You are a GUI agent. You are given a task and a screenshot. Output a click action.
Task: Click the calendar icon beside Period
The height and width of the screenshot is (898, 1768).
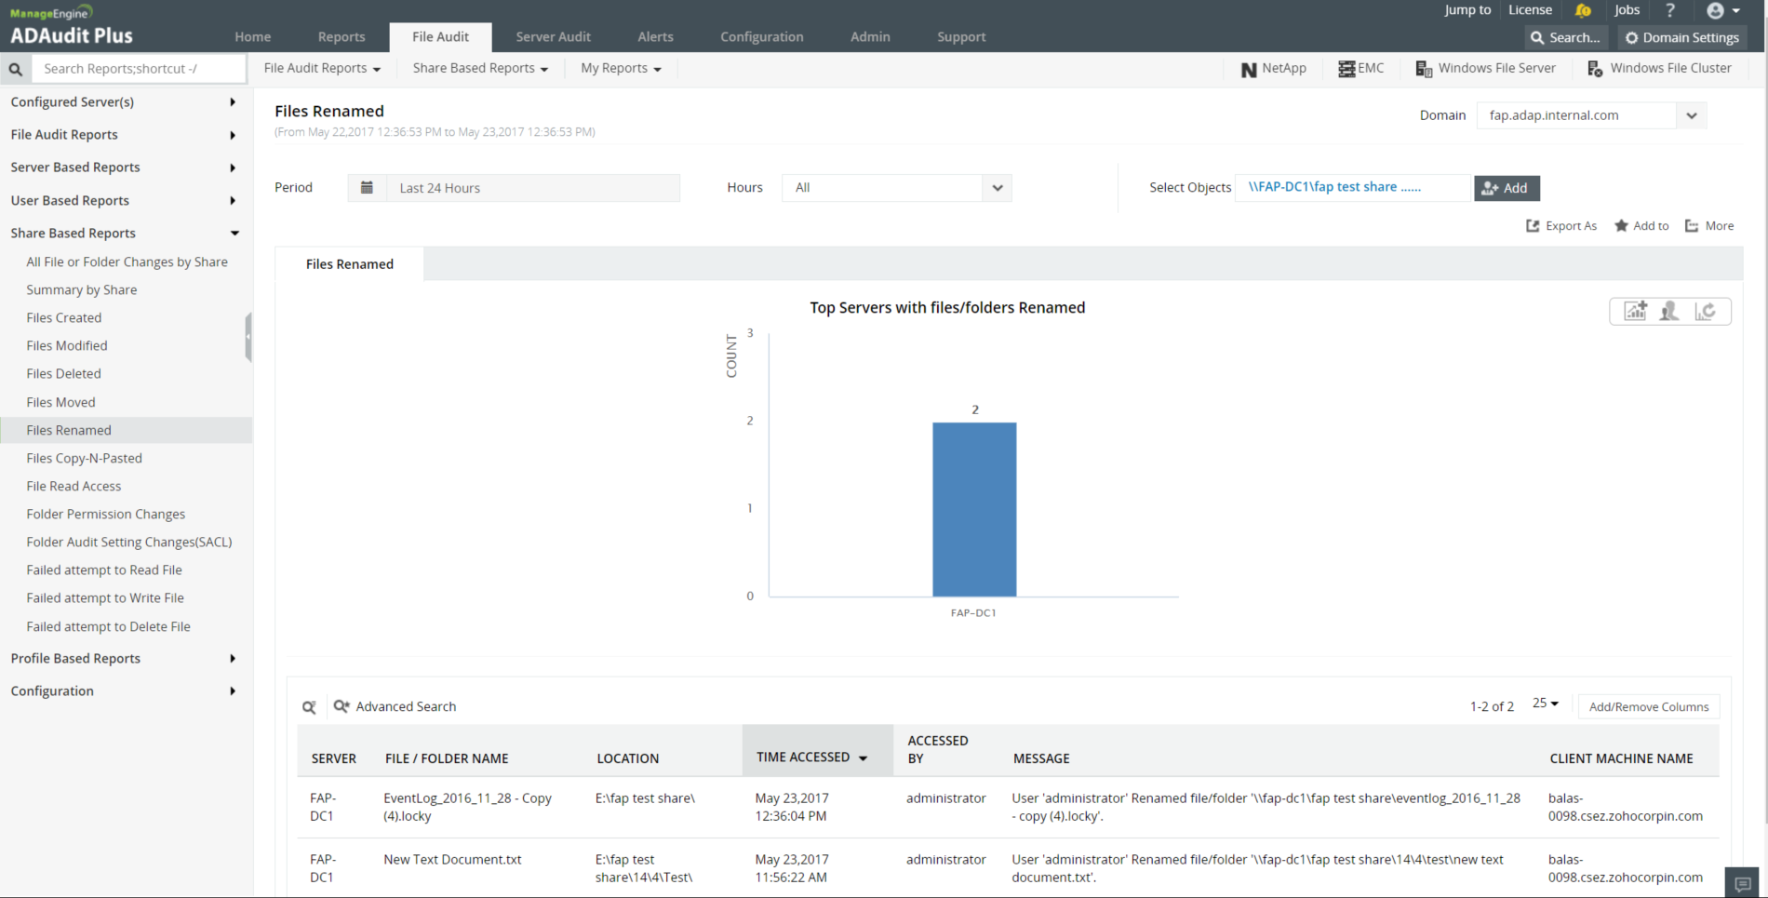coord(367,188)
